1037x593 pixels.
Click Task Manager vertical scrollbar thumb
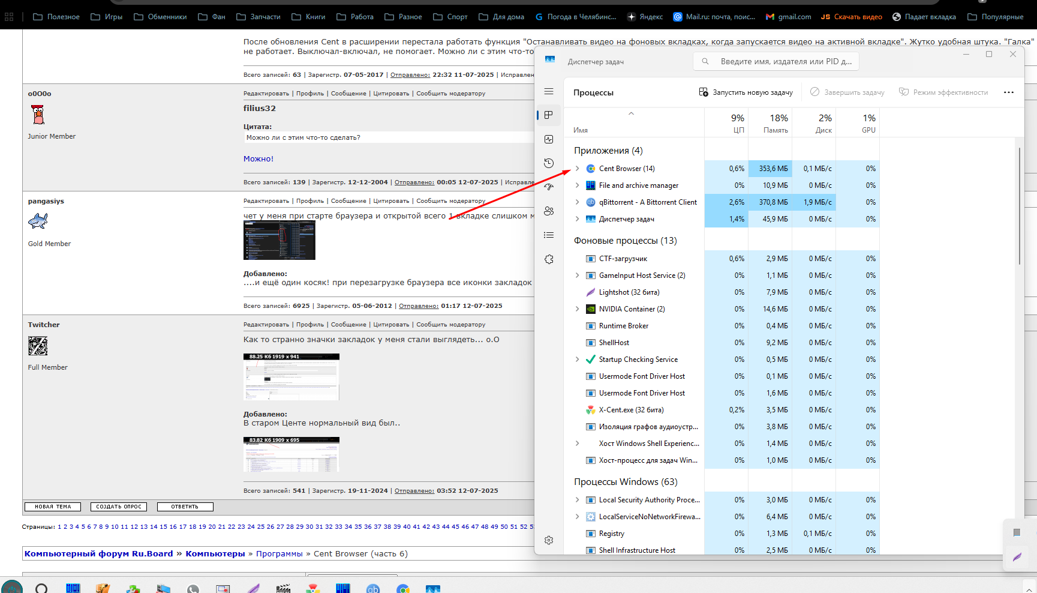(x=1019, y=206)
